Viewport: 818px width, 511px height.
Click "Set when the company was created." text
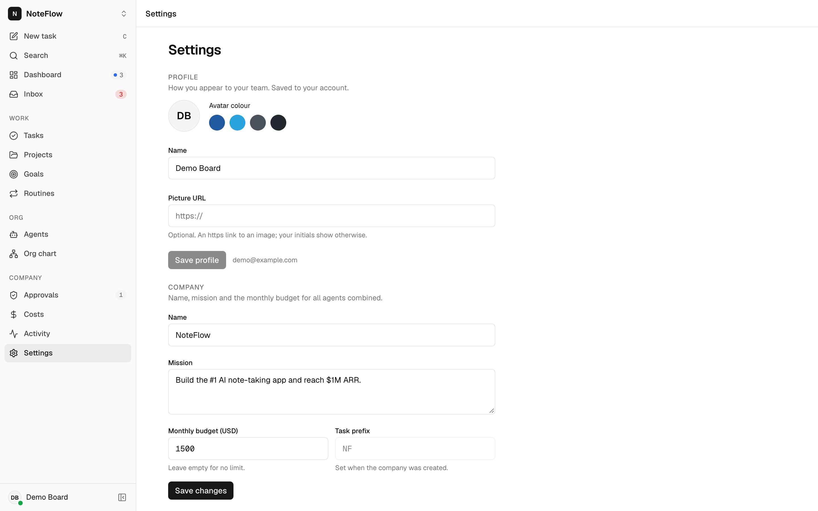tap(391, 468)
